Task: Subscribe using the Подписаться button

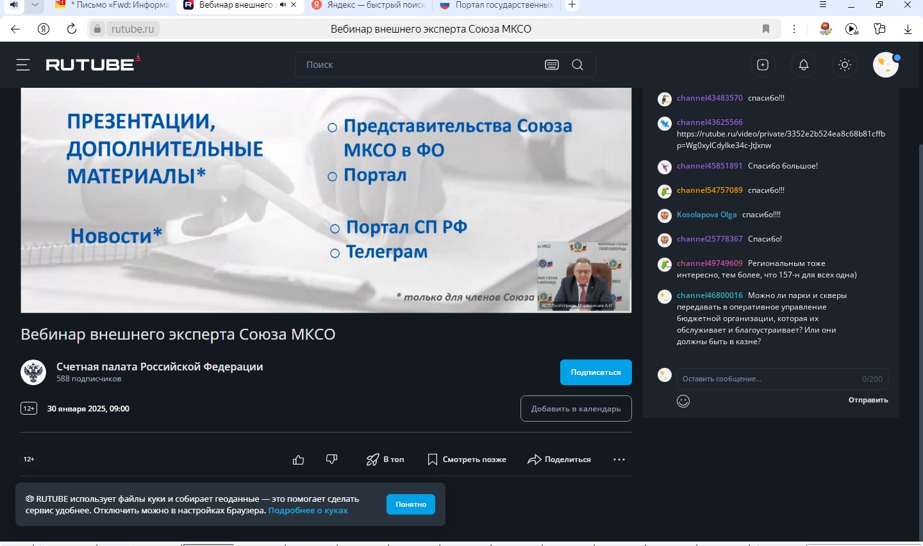Action: coord(596,372)
